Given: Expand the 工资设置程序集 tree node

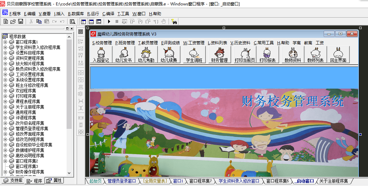Looking at the screenshot, I should [x=5, y=74].
